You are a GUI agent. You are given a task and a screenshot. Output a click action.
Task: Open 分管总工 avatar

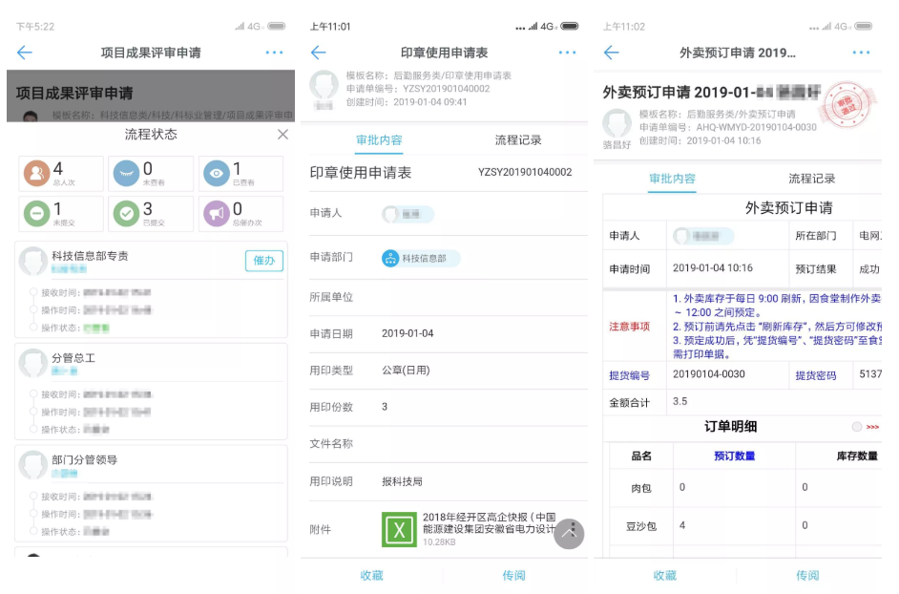tap(32, 363)
